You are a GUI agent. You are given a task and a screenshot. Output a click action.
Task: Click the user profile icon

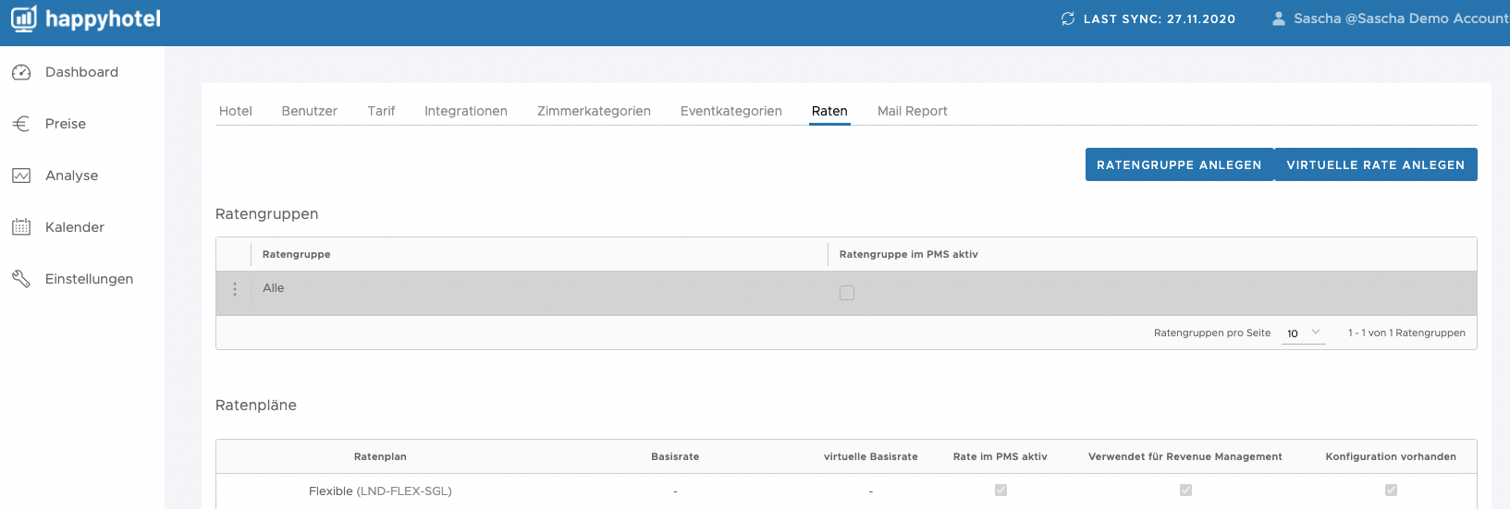[x=1279, y=18]
